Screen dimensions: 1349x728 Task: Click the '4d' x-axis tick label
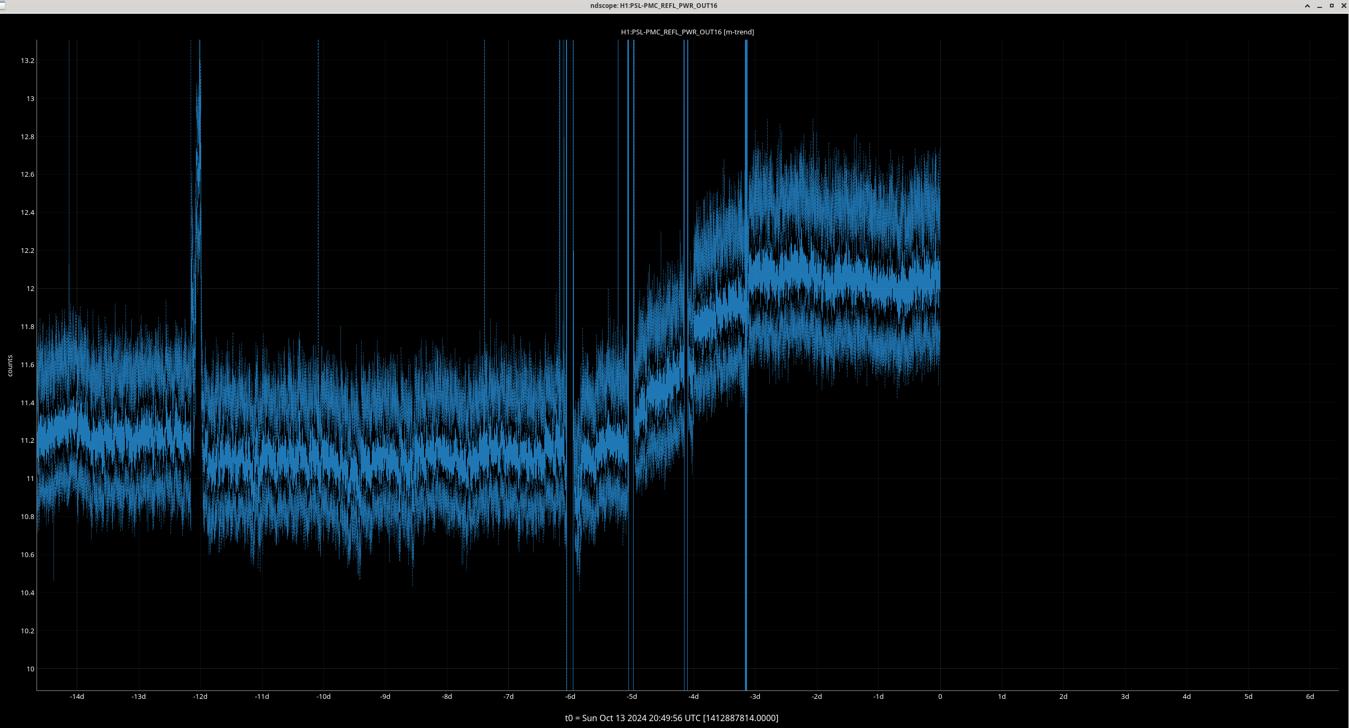coord(1187,697)
